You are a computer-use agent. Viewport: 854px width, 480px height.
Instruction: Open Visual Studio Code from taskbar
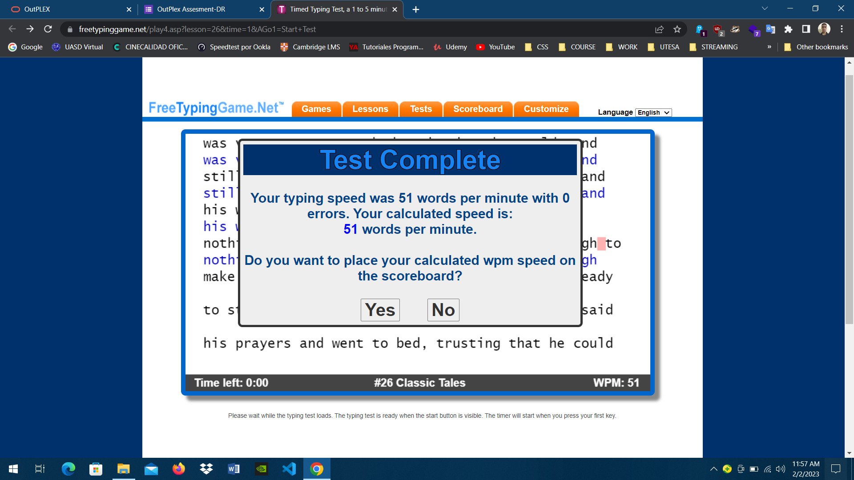click(x=289, y=469)
